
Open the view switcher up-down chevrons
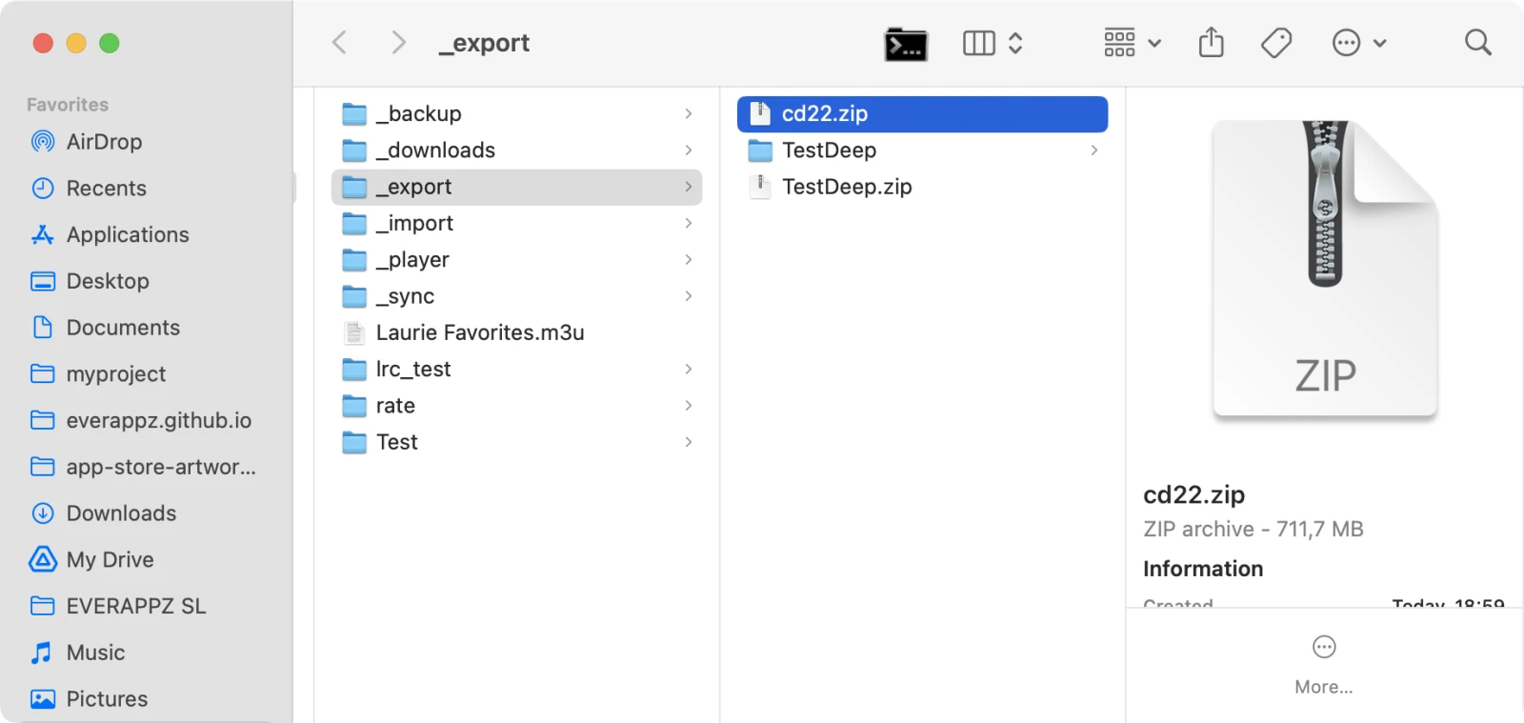(1015, 43)
